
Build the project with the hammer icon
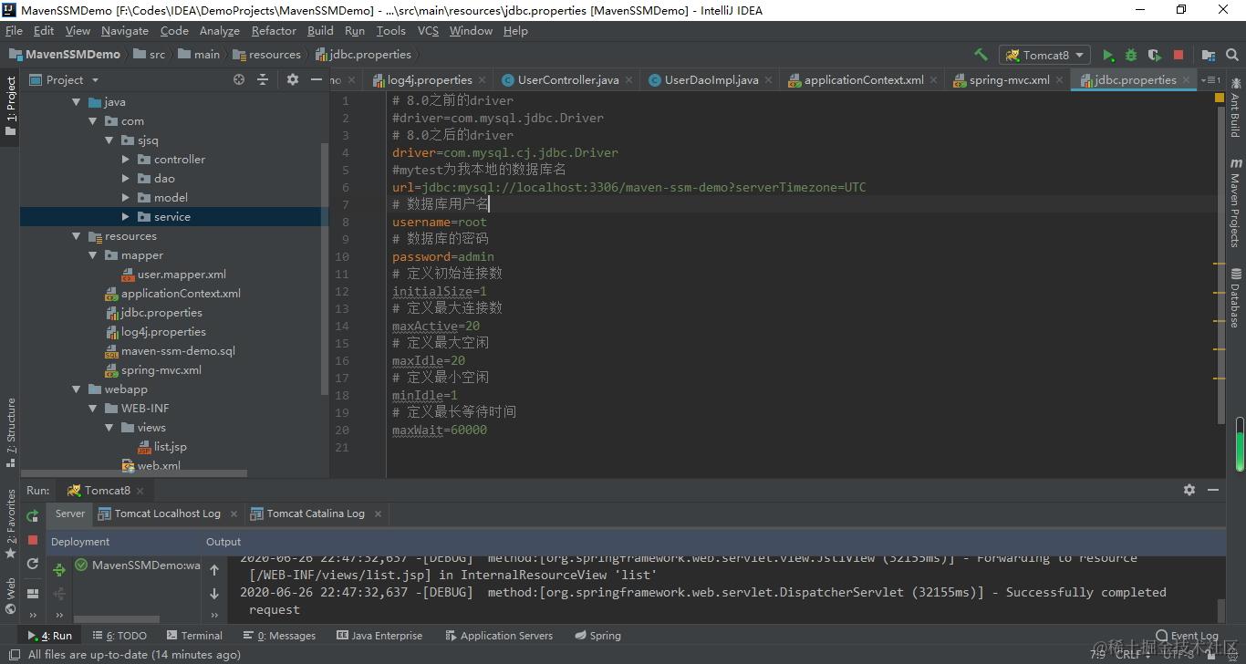pos(981,55)
